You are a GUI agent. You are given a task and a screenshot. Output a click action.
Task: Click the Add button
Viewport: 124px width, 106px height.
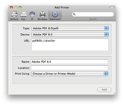(x=104, y=89)
